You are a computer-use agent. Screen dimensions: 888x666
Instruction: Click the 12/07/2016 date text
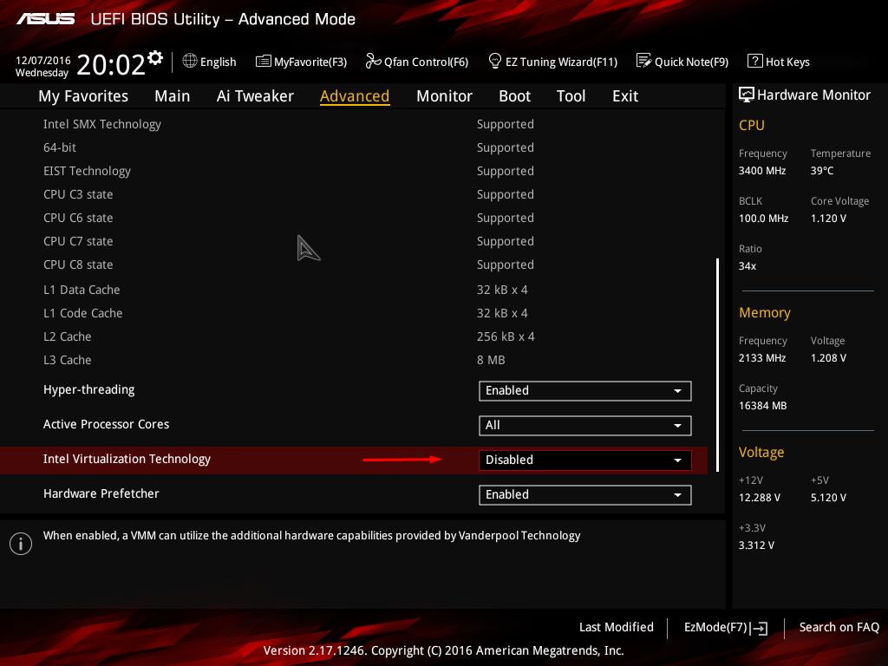coord(43,60)
